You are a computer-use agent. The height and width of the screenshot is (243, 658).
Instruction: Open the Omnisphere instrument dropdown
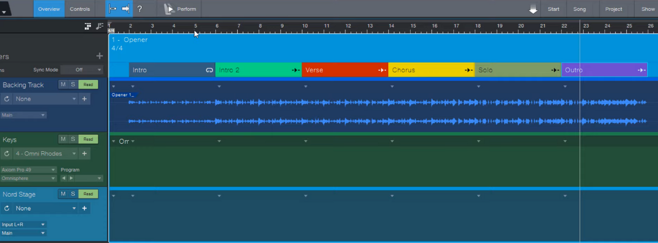28,178
